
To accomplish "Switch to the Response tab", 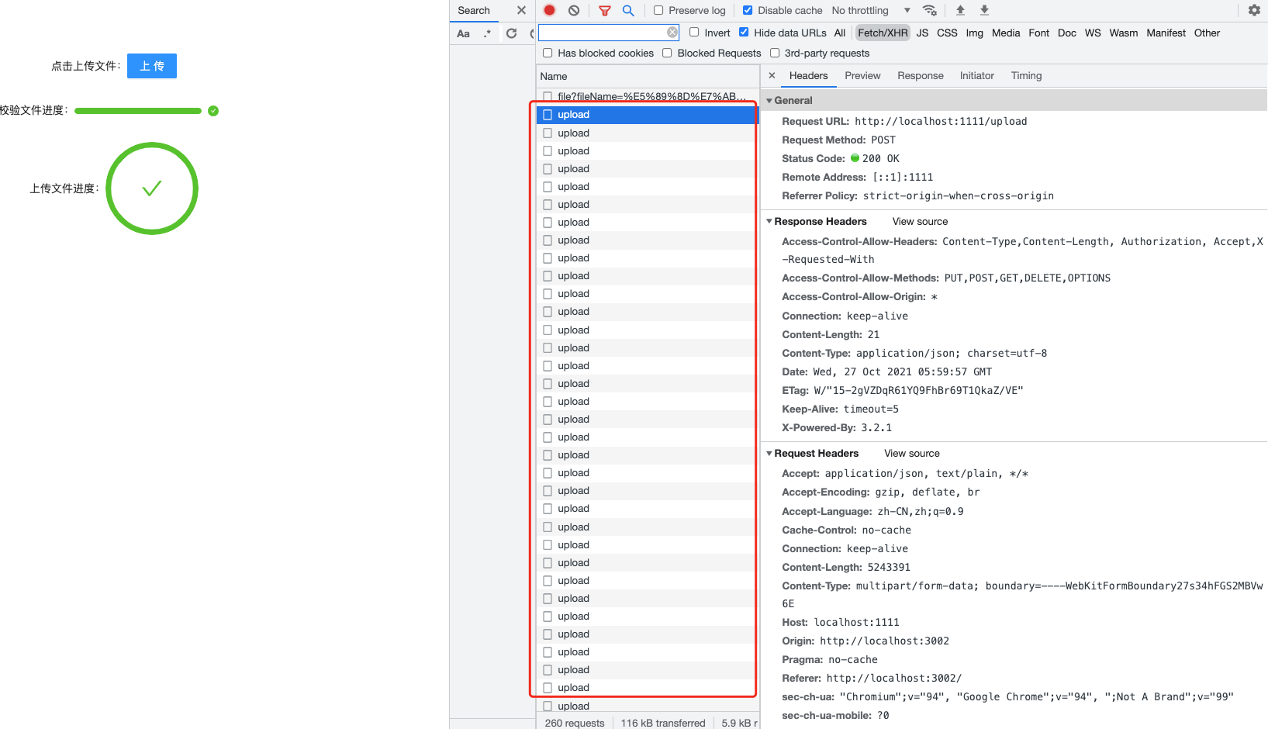I will (921, 75).
